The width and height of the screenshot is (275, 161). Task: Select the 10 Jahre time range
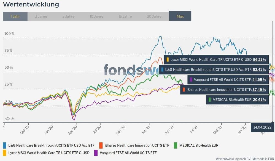point(96,16)
